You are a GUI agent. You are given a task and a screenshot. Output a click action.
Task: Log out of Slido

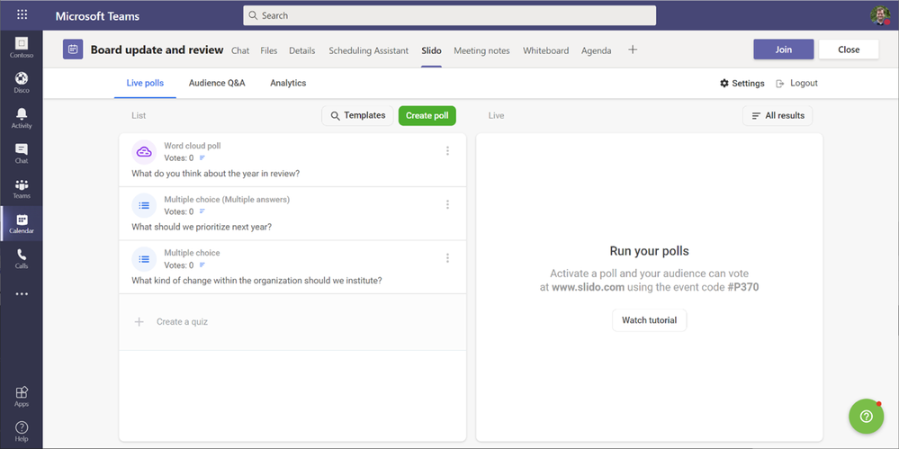click(796, 83)
